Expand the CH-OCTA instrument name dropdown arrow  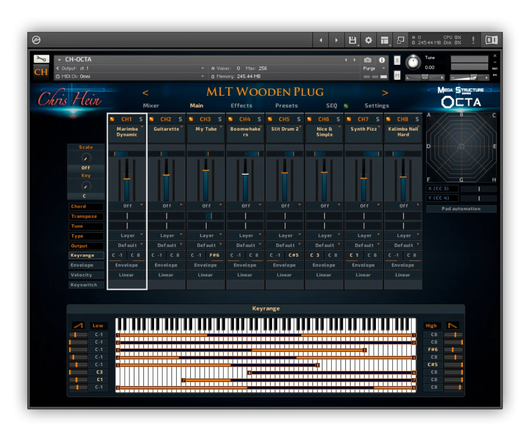pyautogui.click(x=60, y=60)
